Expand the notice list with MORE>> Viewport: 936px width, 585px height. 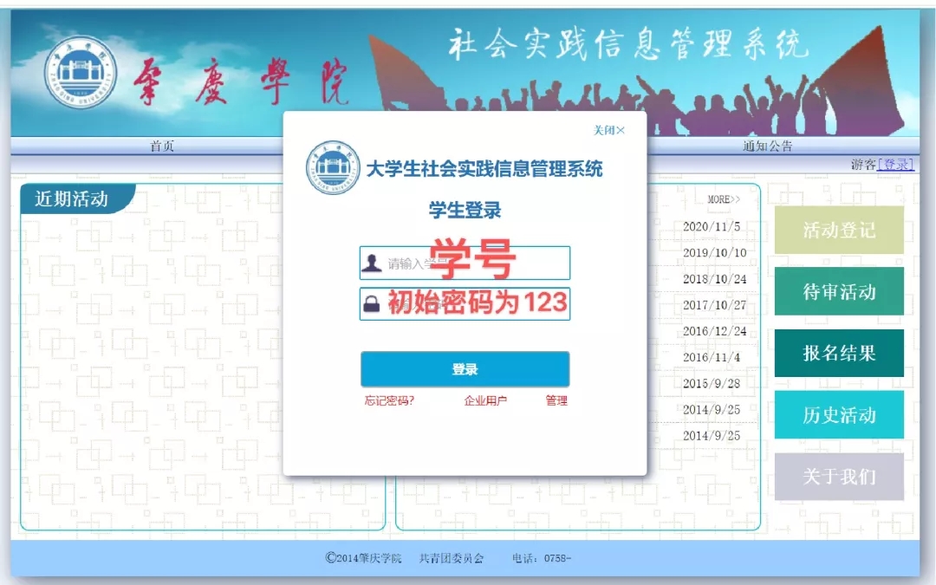[724, 199]
